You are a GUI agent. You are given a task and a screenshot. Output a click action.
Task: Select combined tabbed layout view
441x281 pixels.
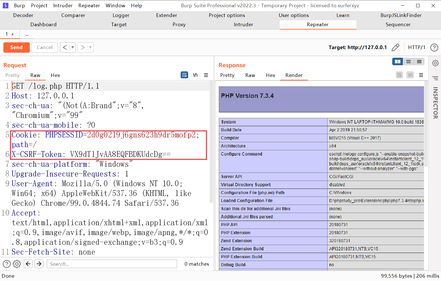tap(419, 62)
